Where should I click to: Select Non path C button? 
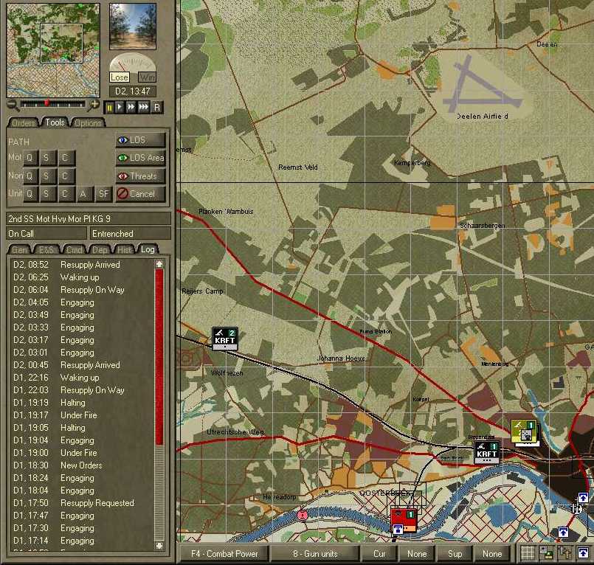pyautogui.click(x=66, y=176)
